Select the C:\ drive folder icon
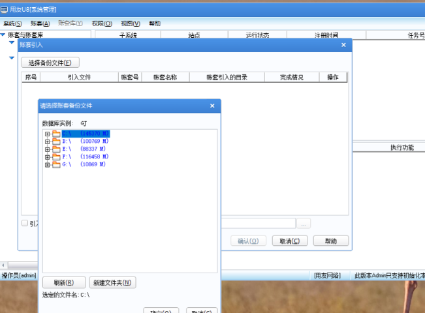The image size is (425, 313). click(56, 134)
